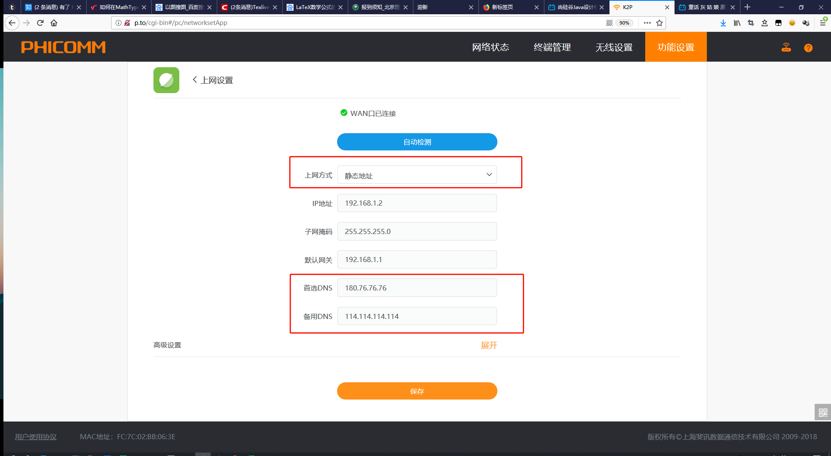Open the page actions three-dot menu
Viewport: 831px width, 456px height.
pos(647,23)
